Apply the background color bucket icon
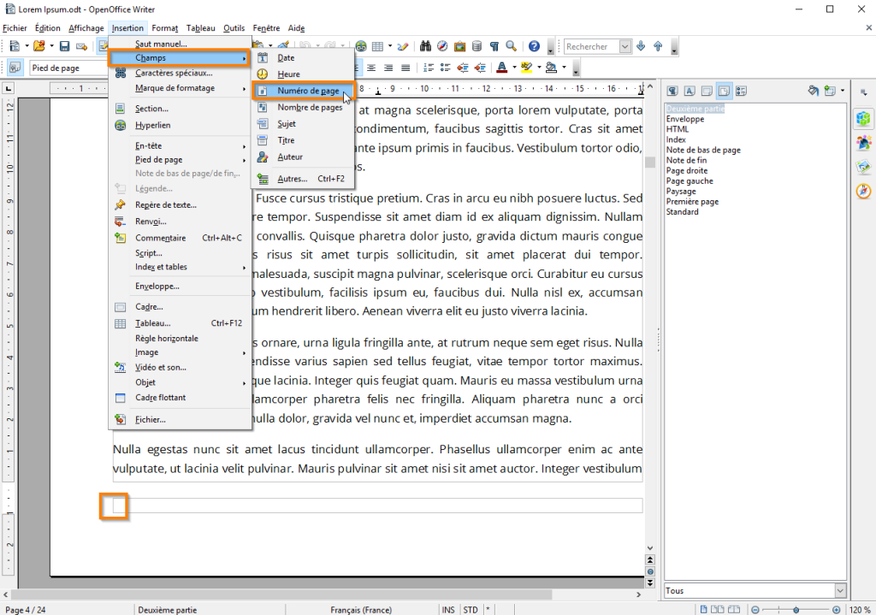876x615 pixels. point(551,68)
